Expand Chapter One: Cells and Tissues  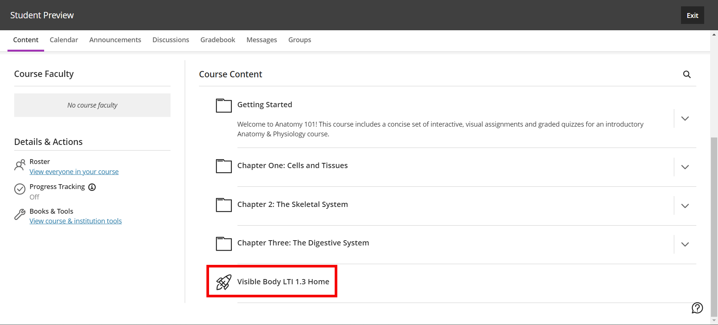click(685, 167)
